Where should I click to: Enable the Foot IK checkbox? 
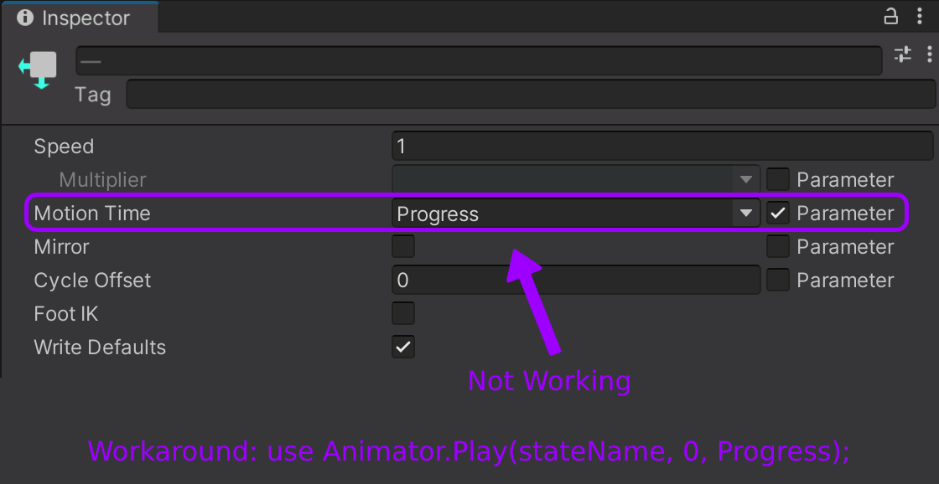(403, 314)
